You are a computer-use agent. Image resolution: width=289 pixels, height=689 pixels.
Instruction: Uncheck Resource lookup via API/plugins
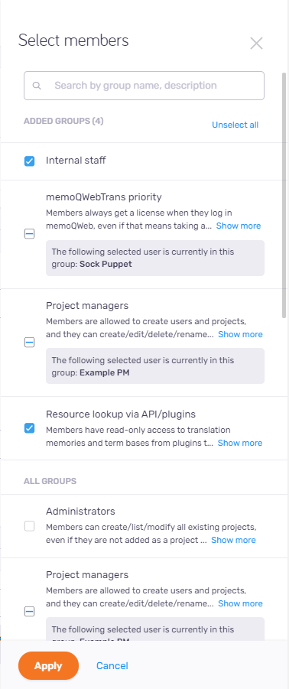click(x=29, y=428)
